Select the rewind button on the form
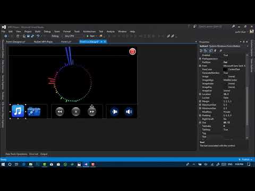 [59, 111]
